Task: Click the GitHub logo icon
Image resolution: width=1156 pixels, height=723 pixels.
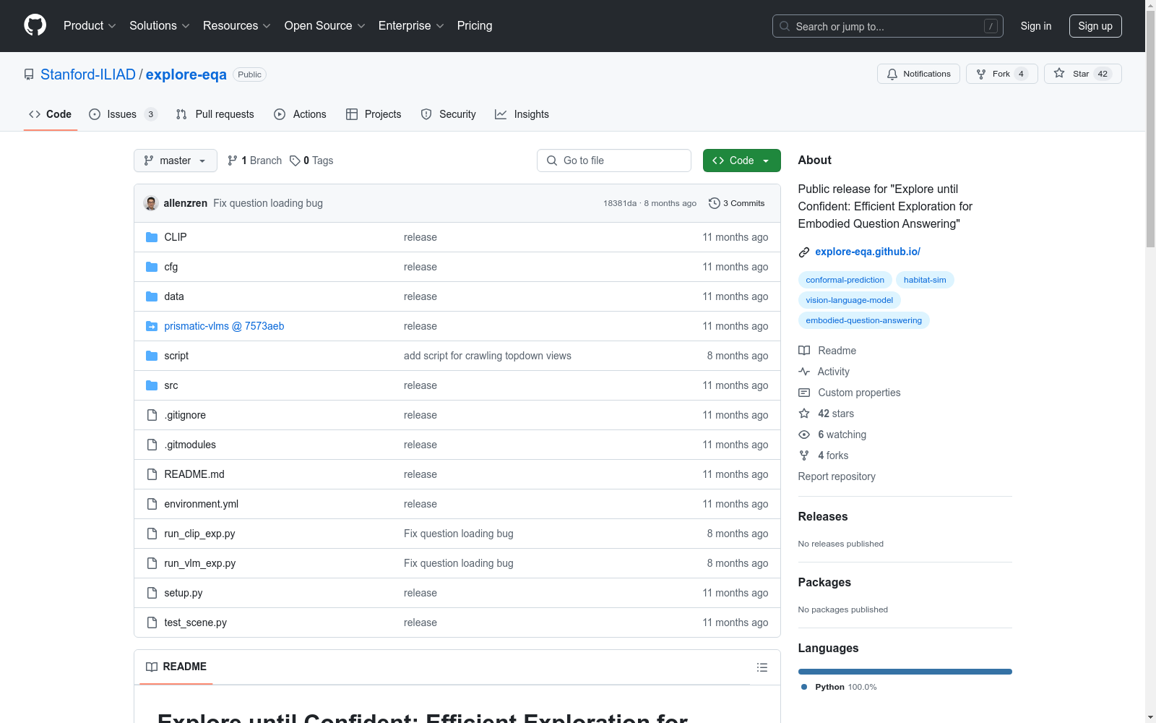Action: tap(35, 25)
